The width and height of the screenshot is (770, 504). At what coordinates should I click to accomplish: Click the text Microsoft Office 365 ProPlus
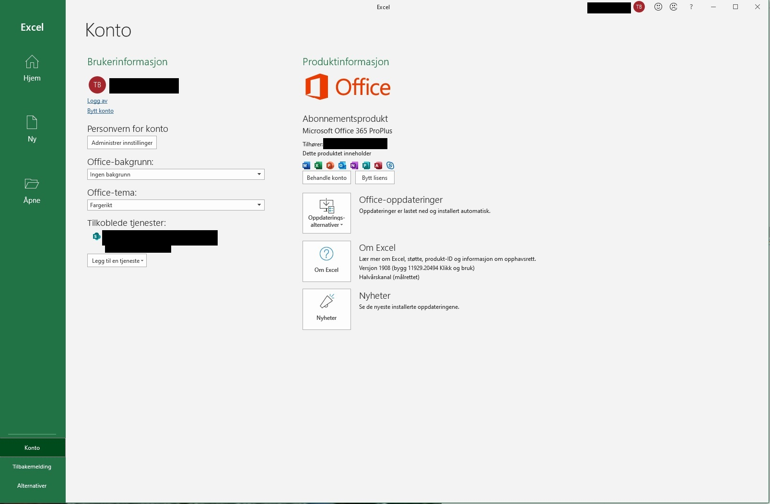(348, 131)
